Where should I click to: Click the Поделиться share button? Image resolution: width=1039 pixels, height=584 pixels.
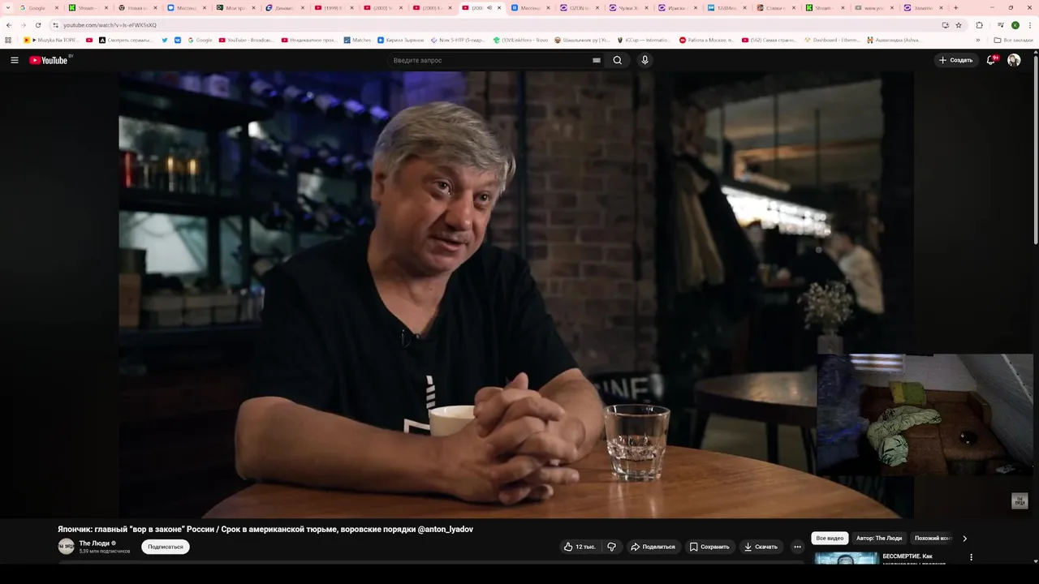(x=653, y=547)
